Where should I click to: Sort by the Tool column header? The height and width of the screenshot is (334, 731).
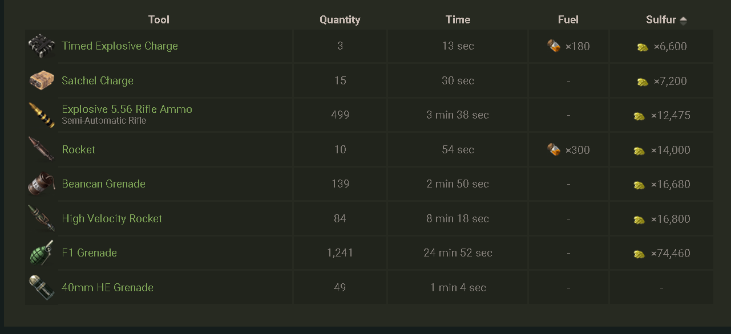(159, 20)
